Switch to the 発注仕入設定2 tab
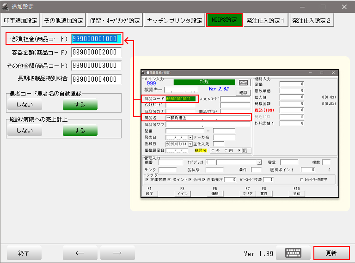Screen dimensions: 355x263 [x=312, y=20]
